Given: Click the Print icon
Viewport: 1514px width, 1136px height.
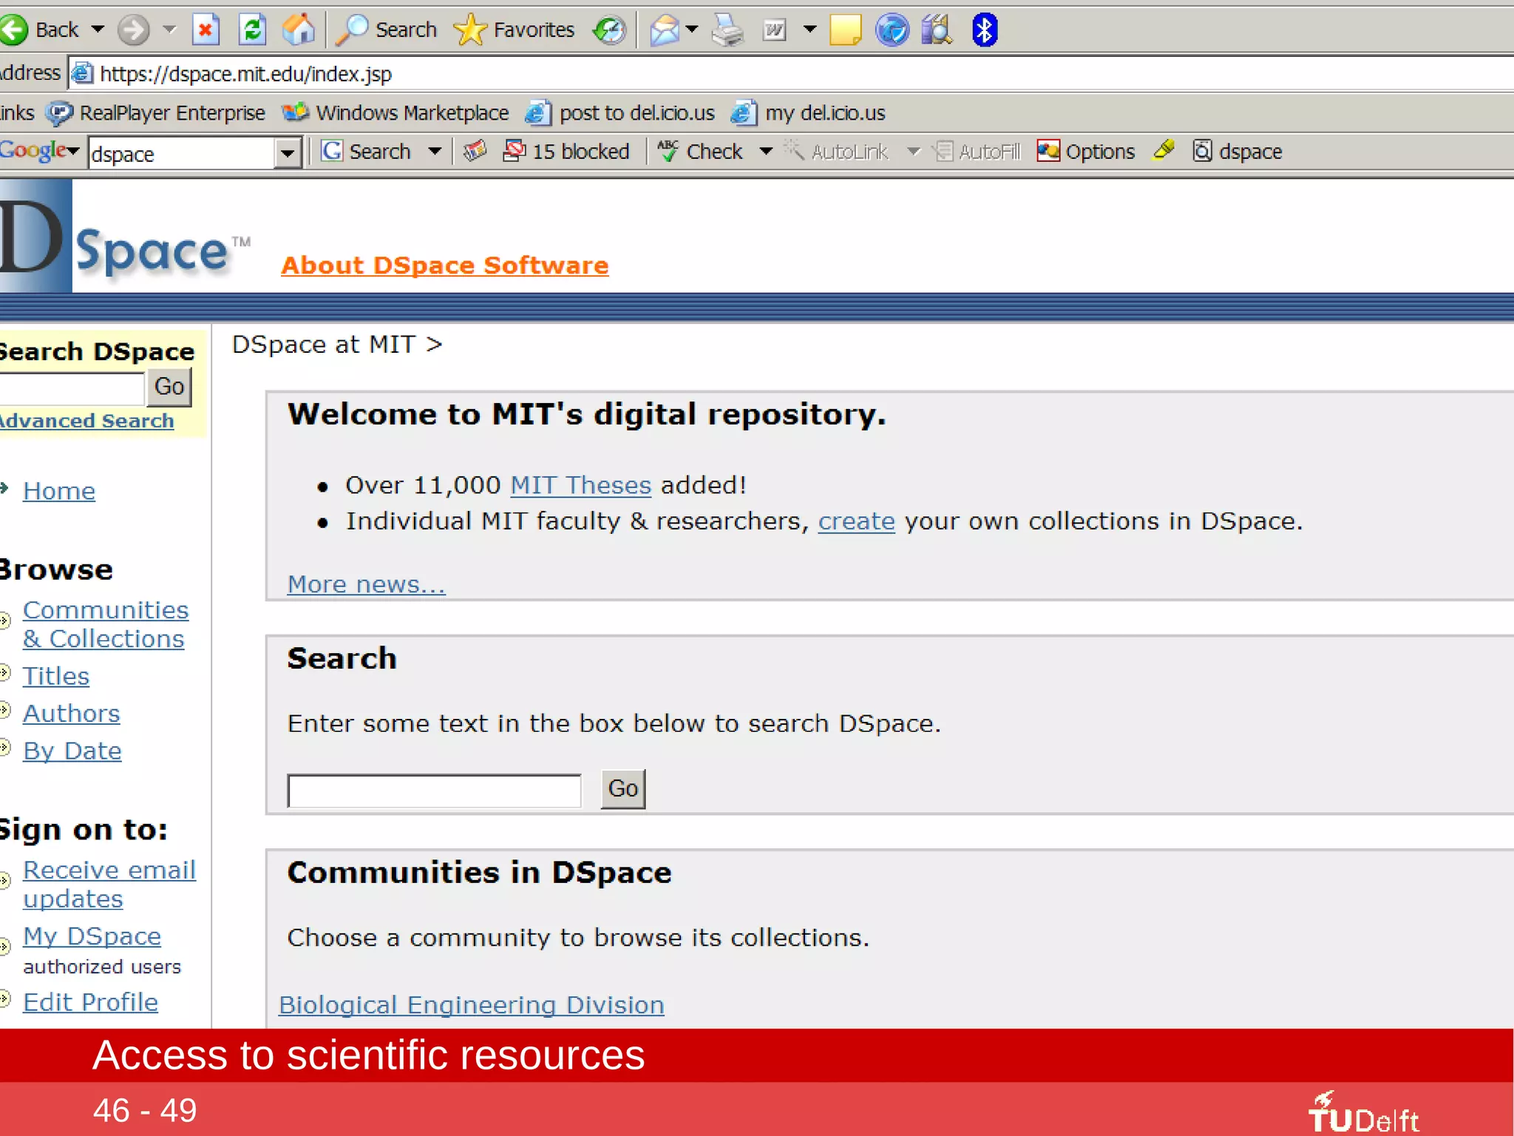Looking at the screenshot, I should click(x=727, y=30).
